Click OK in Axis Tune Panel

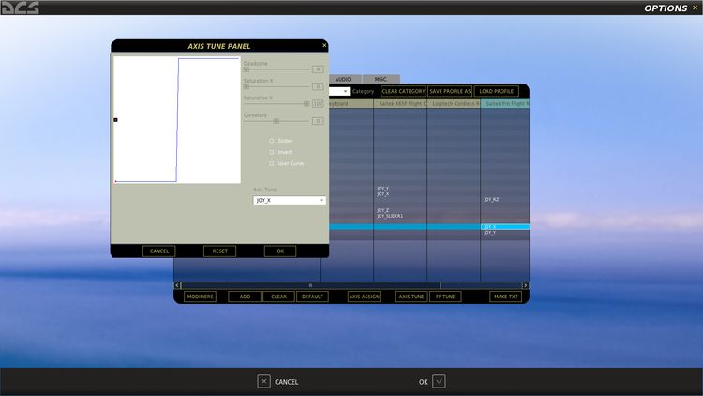(x=280, y=251)
